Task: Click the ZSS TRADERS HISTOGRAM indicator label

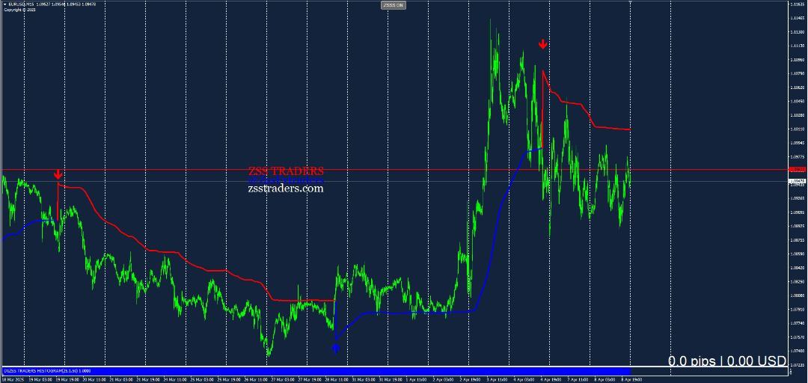Action: 47,370
